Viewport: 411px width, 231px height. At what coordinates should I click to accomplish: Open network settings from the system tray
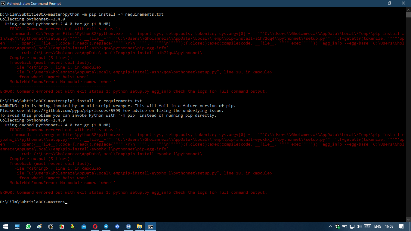pos(352,226)
